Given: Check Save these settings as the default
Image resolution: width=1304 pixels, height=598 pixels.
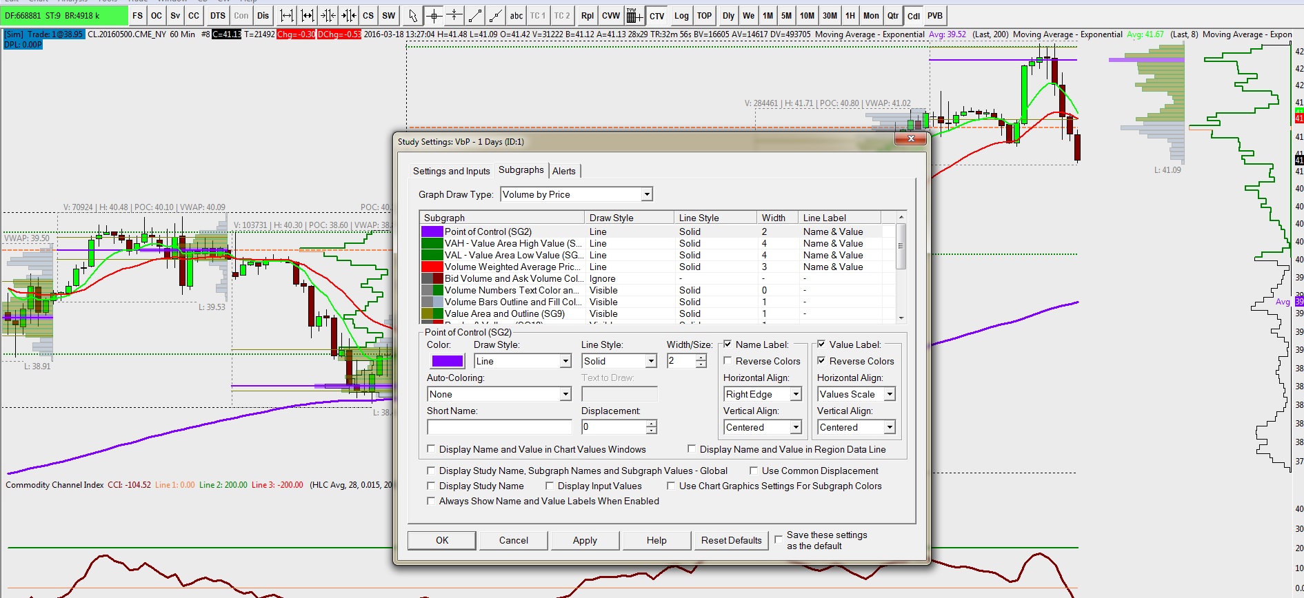Looking at the screenshot, I should (779, 539).
